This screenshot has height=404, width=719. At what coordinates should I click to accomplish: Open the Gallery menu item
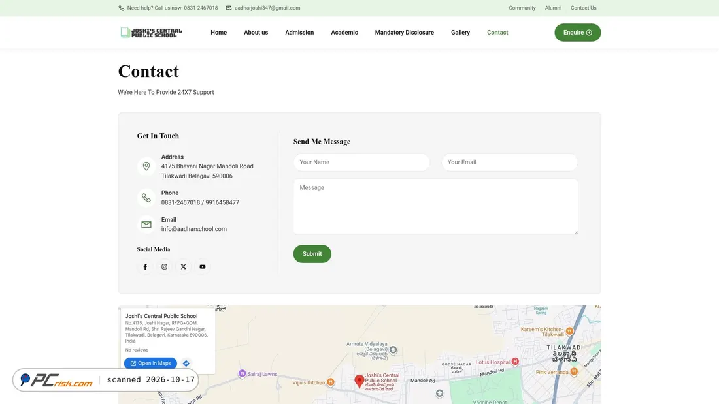460,33
